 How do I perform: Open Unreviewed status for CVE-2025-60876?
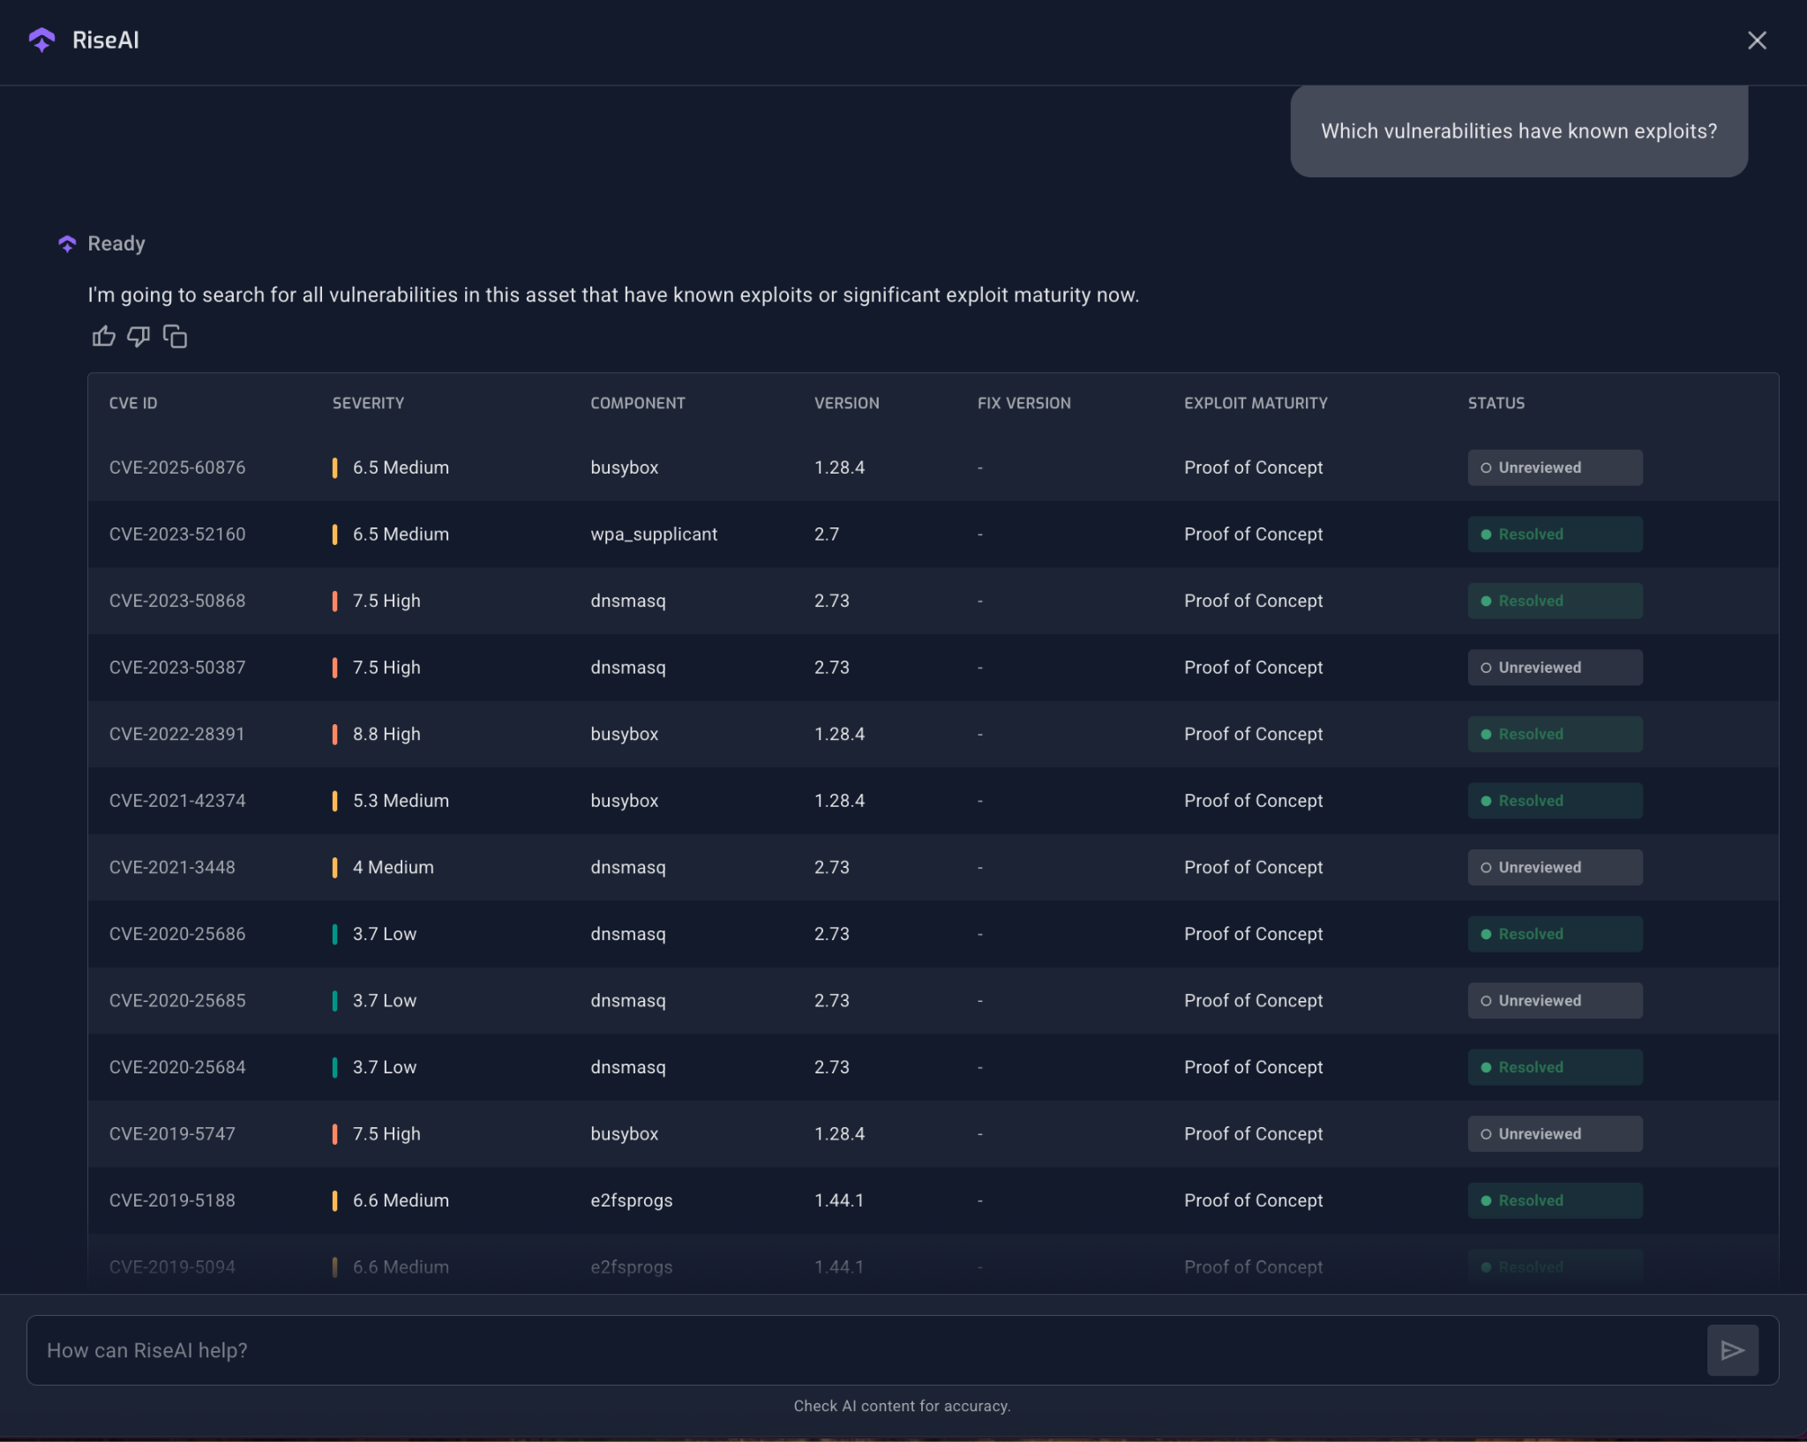pos(1554,467)
